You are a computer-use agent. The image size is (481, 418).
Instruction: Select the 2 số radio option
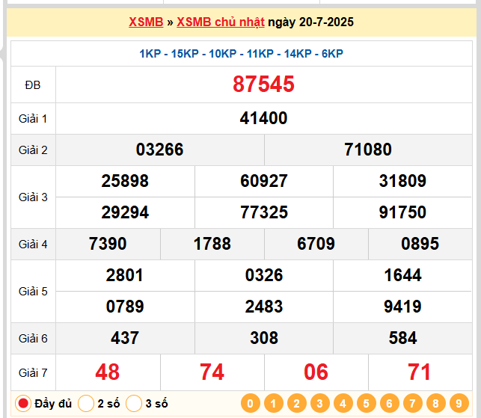(x=86, y=403)
